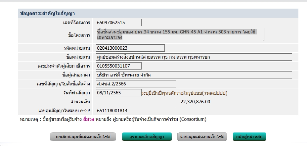Click the เลขที่โครงการ field with 65097062515

118,23
